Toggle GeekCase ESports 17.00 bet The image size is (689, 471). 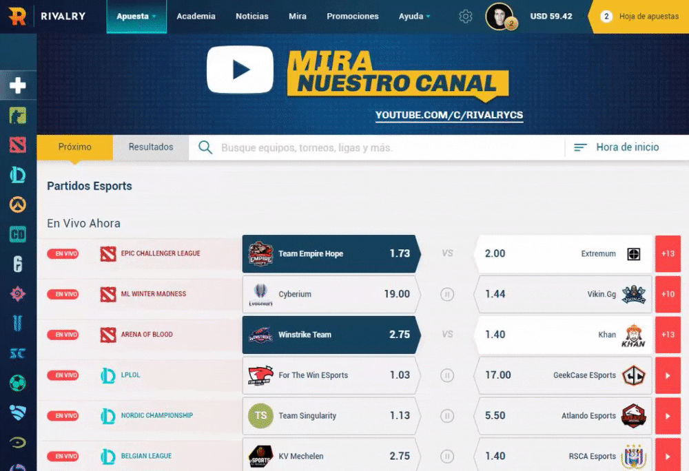(x=564, y=375)
